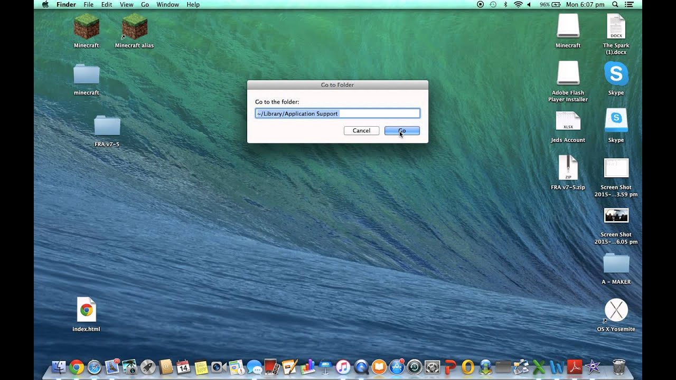Open Messages from the Dock
The width and height of the screenshot is (676, 380).
click(x=255, y=367)
